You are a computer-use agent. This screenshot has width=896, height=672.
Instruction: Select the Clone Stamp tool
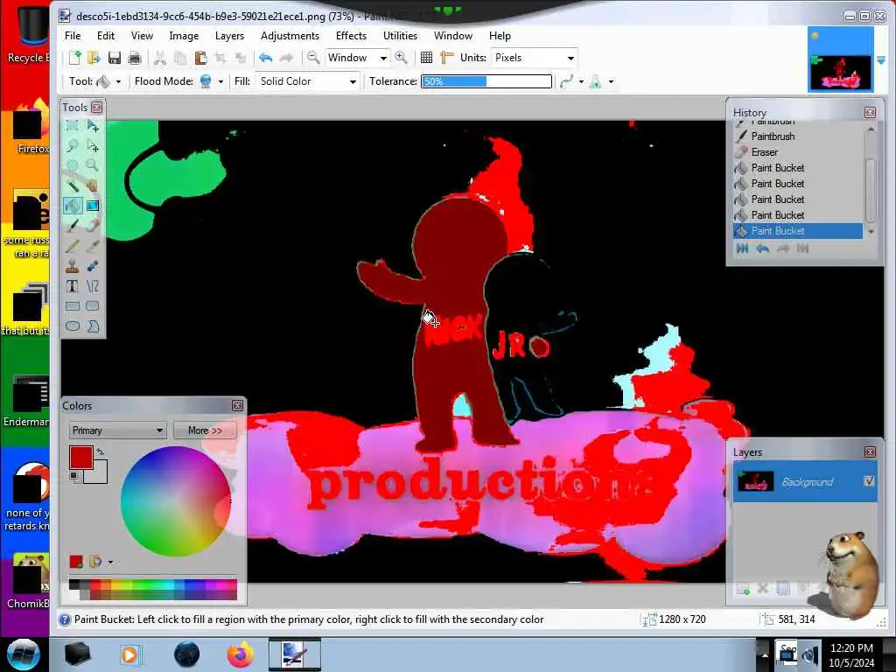[73, 266]
